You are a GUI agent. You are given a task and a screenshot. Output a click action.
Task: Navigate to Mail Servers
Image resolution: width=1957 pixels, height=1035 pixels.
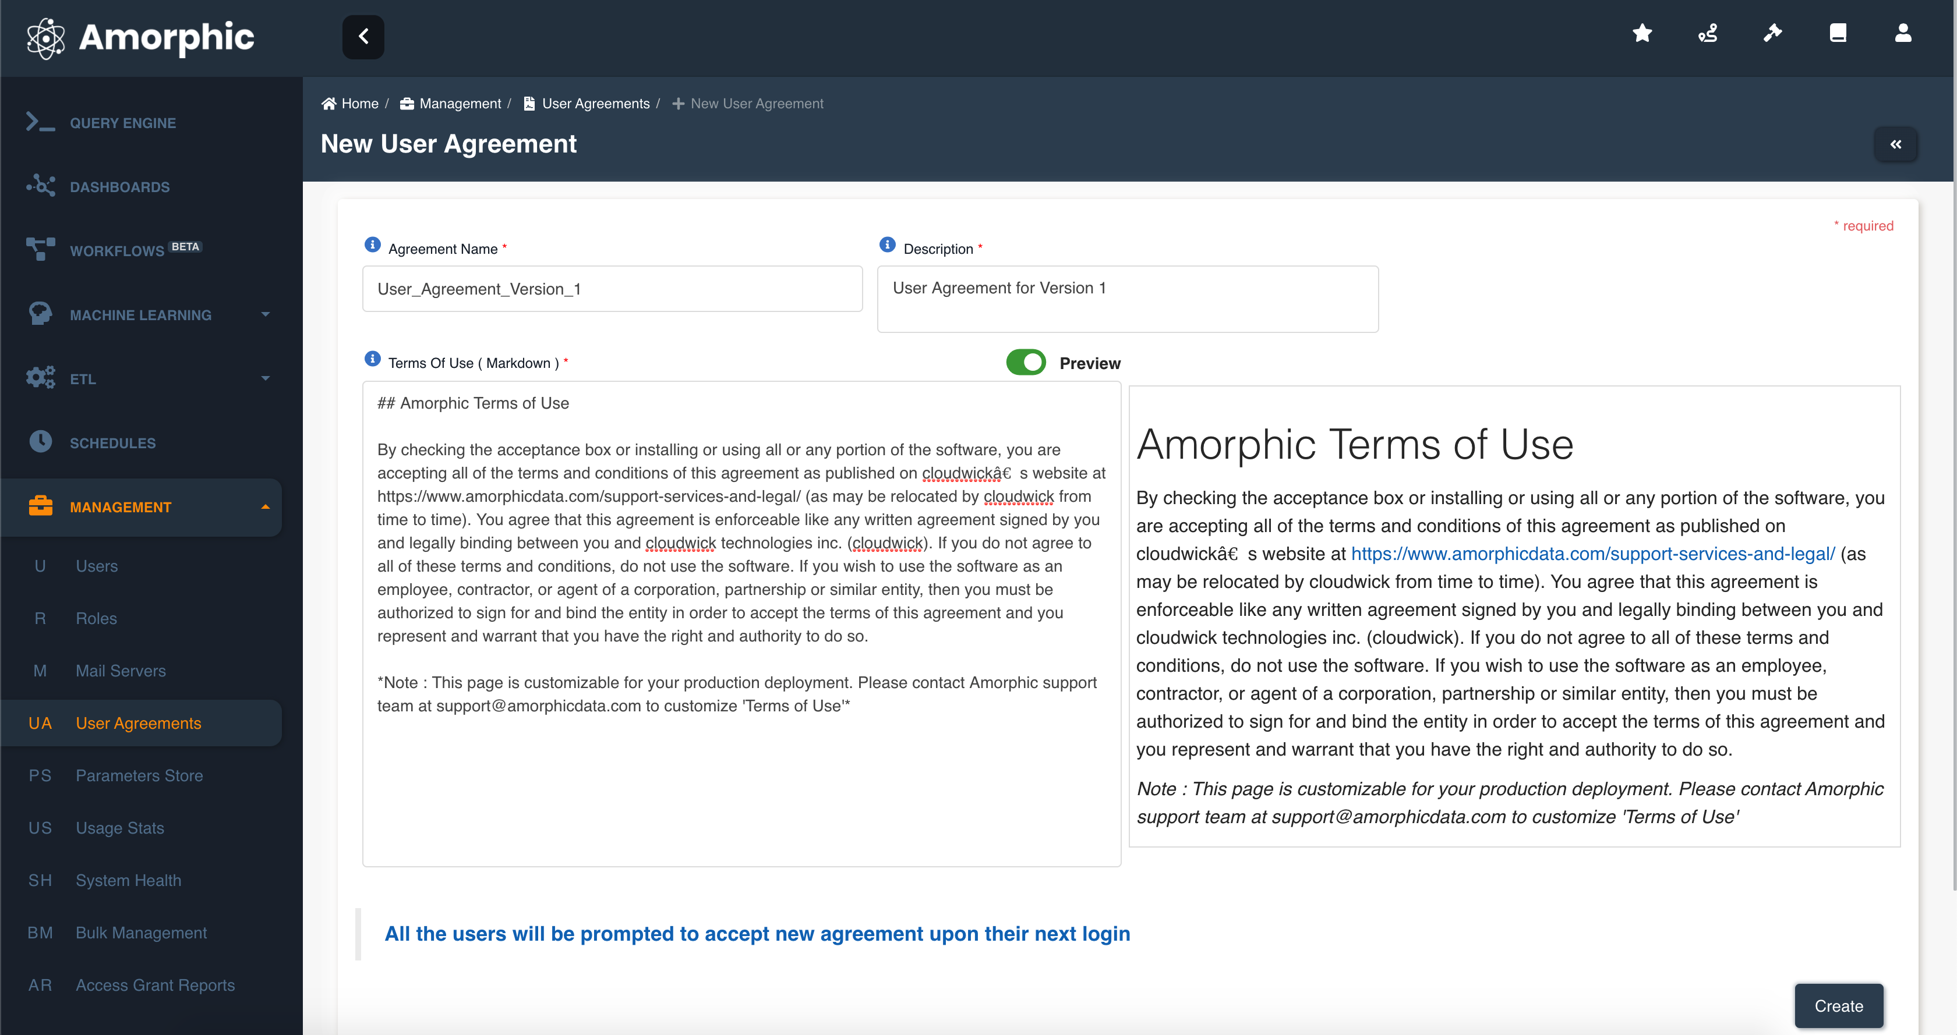[x=121, y=671]
